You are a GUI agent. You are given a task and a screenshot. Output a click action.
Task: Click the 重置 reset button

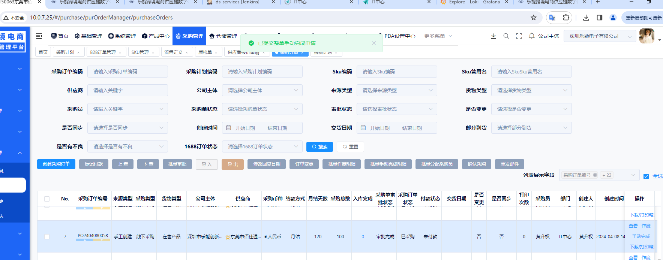point(350,146)
